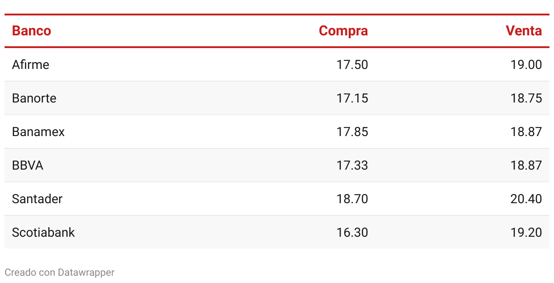Viewport: 554px width, 283px height.
Task: Click Banamex compra value 17.85
Action: pos(352,132)
